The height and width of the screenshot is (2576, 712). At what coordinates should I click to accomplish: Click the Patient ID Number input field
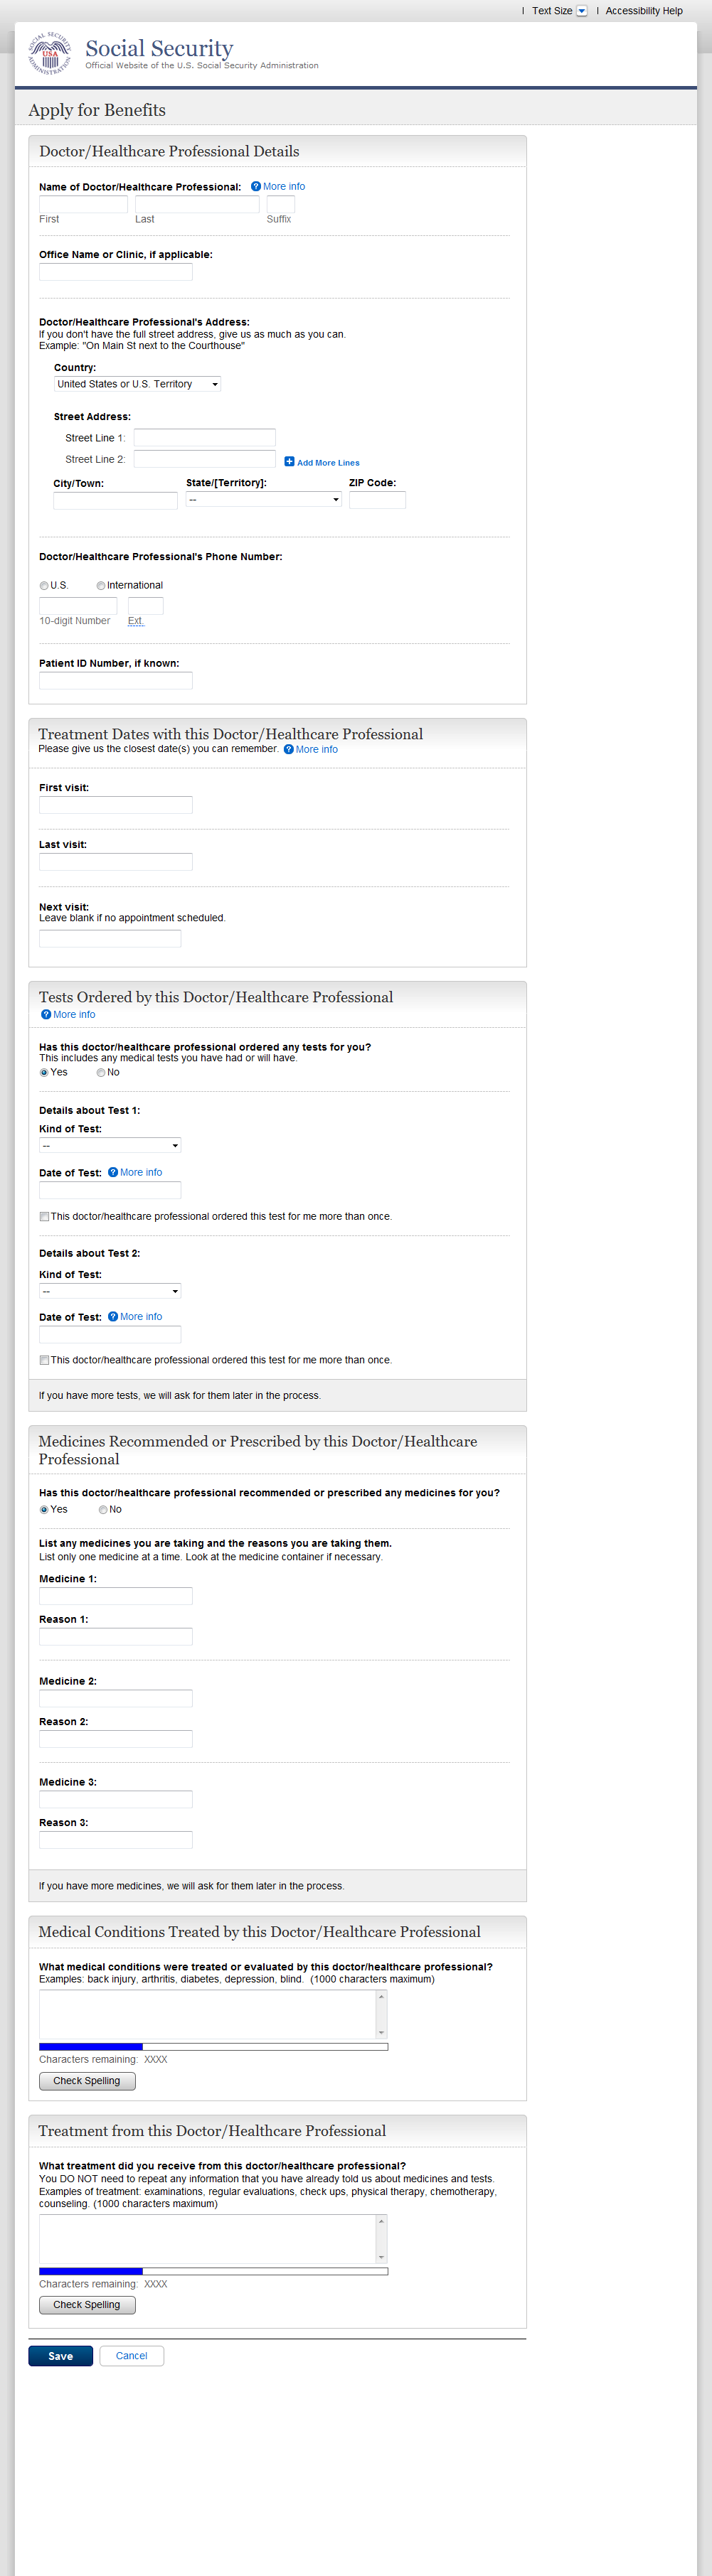115,680
